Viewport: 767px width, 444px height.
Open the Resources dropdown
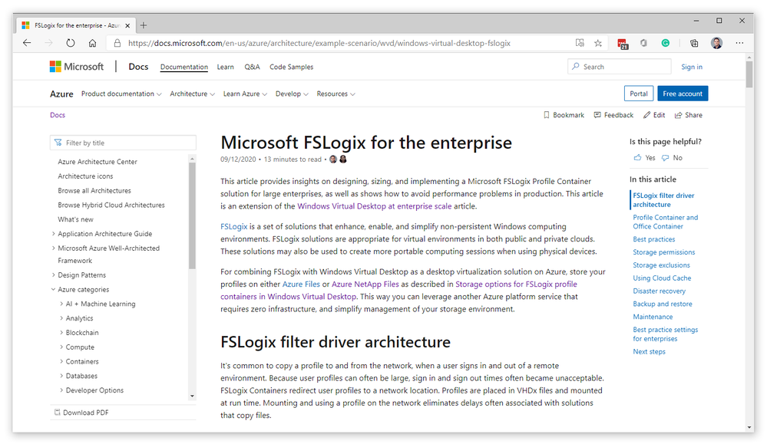(x=336, y=94)
